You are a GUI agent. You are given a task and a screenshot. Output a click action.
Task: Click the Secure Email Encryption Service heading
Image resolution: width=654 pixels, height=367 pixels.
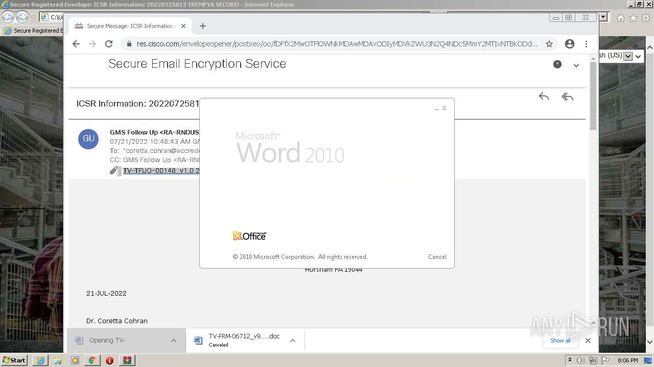(x=197, y=64)
